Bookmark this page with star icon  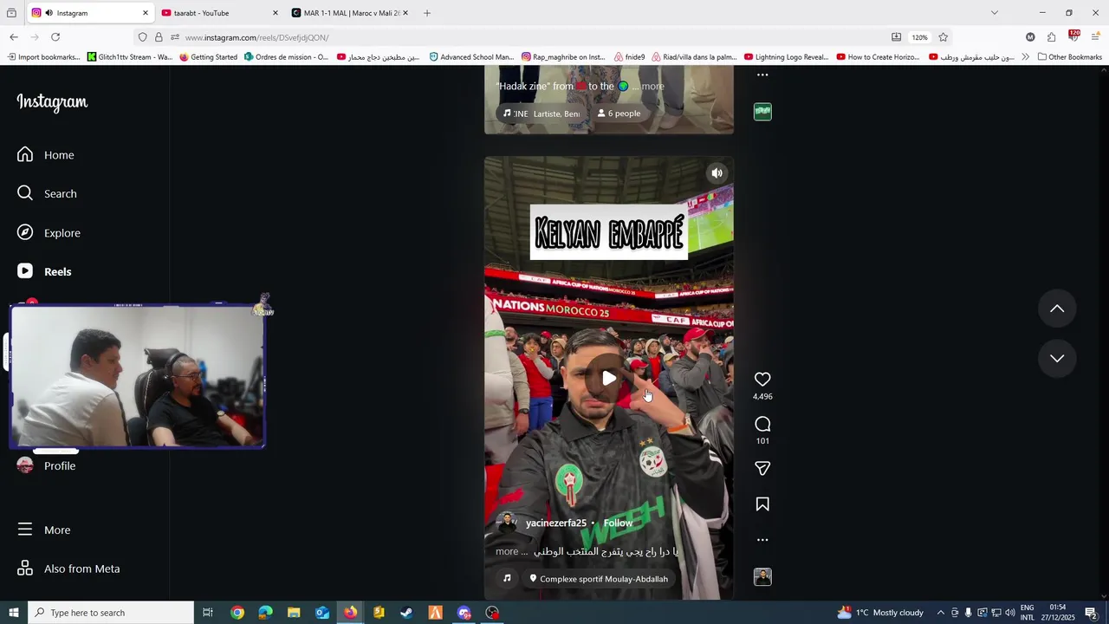point(943,37)
